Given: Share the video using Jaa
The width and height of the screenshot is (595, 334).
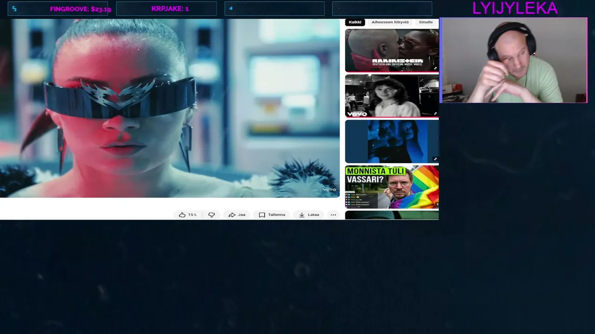Looking at the screenshot, I should pyautogui.click(x=237, y=215).
